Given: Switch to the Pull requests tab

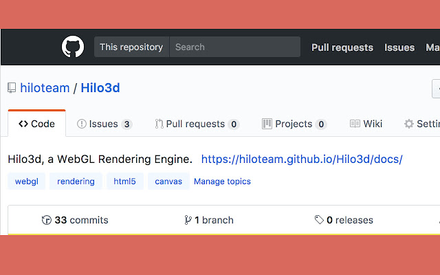Looking at the screenshot, I should point(196,124).
